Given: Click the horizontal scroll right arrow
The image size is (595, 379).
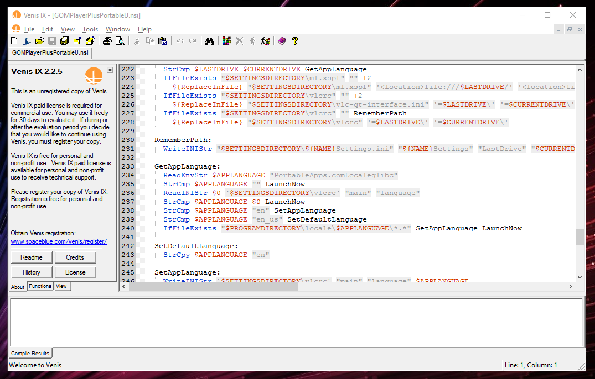Looking at the screenshot, I should (x=570, y=287).
